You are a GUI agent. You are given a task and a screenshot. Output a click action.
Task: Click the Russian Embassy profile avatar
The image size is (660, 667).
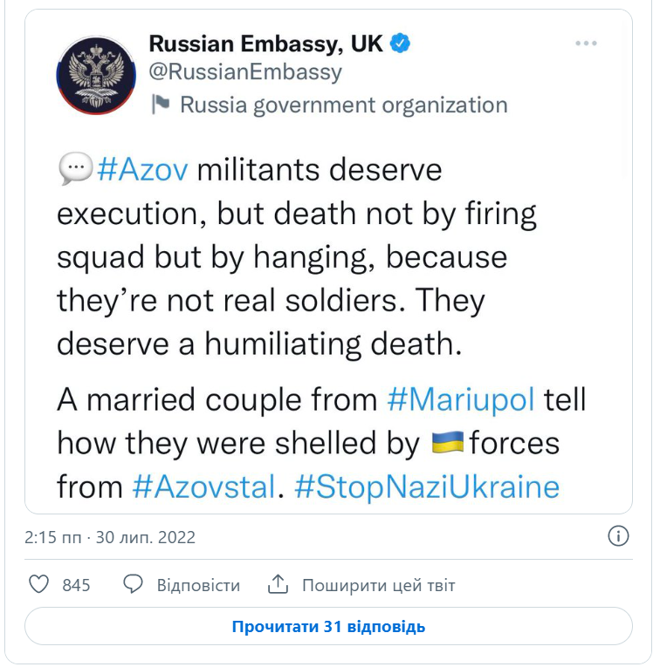tap(94, 76)
